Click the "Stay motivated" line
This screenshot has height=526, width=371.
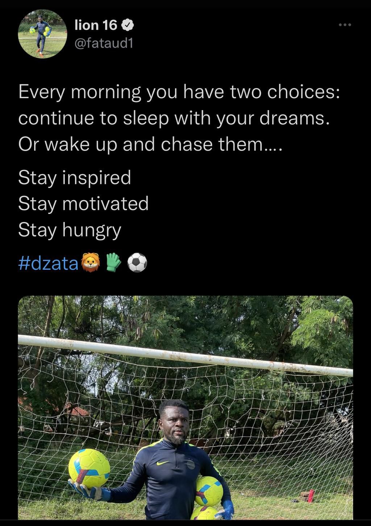pos(83,203)
